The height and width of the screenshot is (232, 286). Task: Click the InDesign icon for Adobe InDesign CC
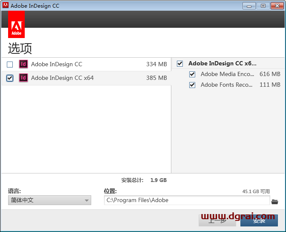23,64
